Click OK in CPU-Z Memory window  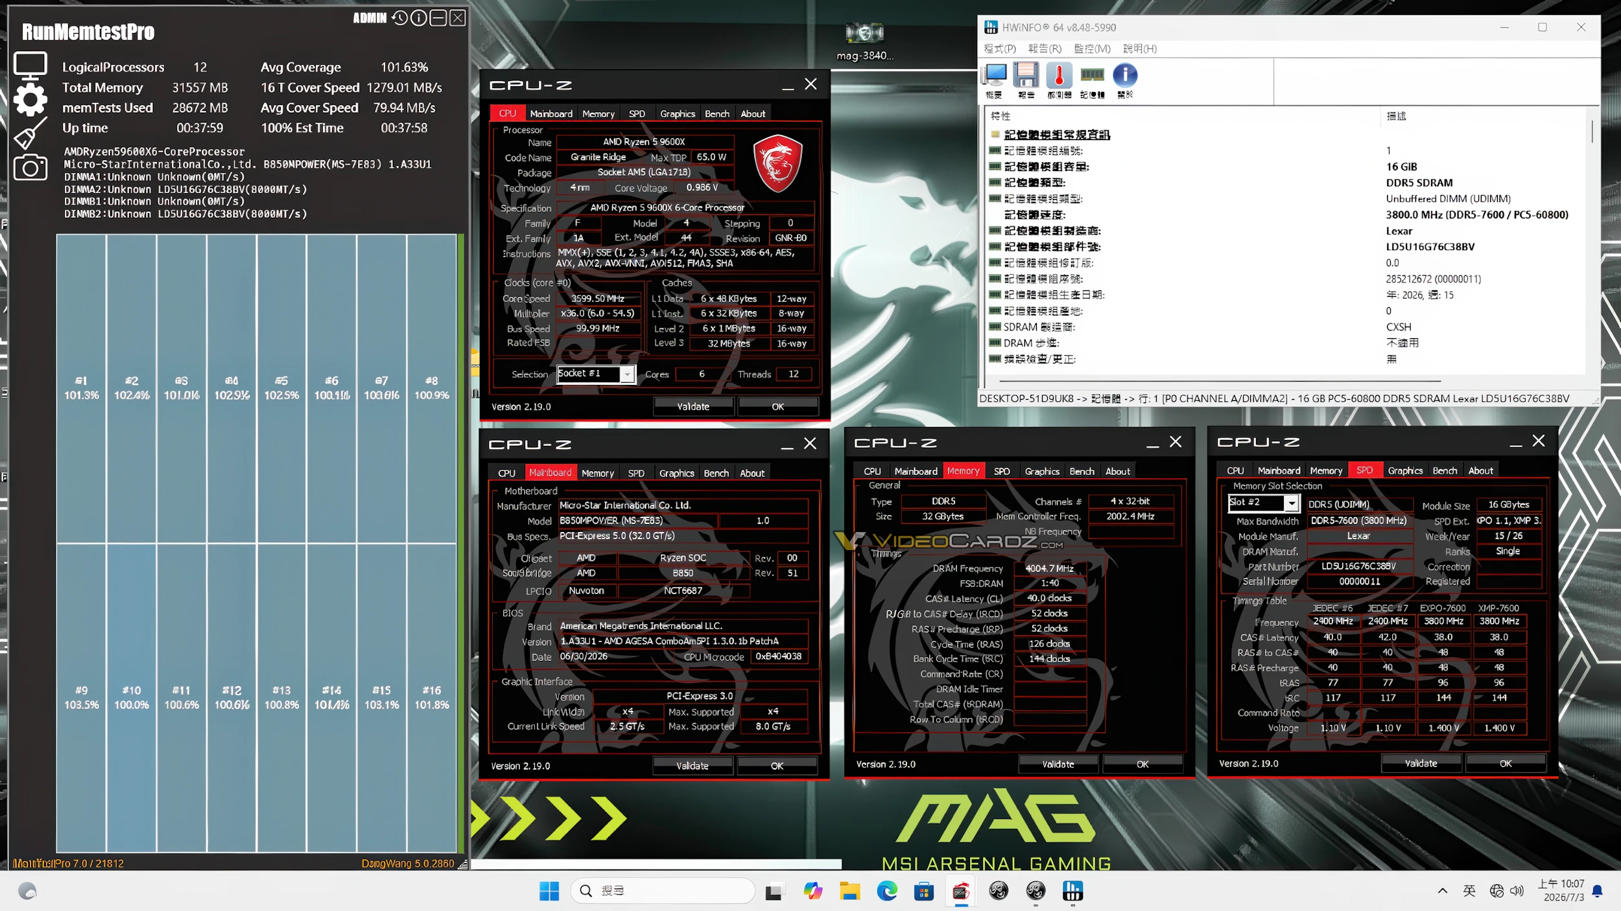coord(1142,765)
